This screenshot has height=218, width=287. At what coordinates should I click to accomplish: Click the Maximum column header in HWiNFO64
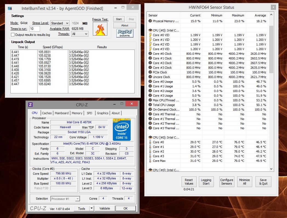[x=235, y=15]
